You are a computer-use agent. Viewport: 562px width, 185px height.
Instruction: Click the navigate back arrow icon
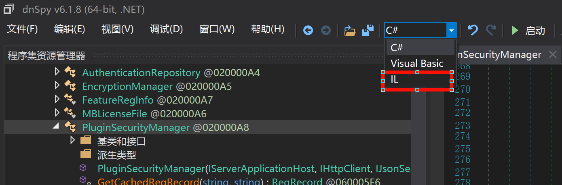(x=308, y=30)
